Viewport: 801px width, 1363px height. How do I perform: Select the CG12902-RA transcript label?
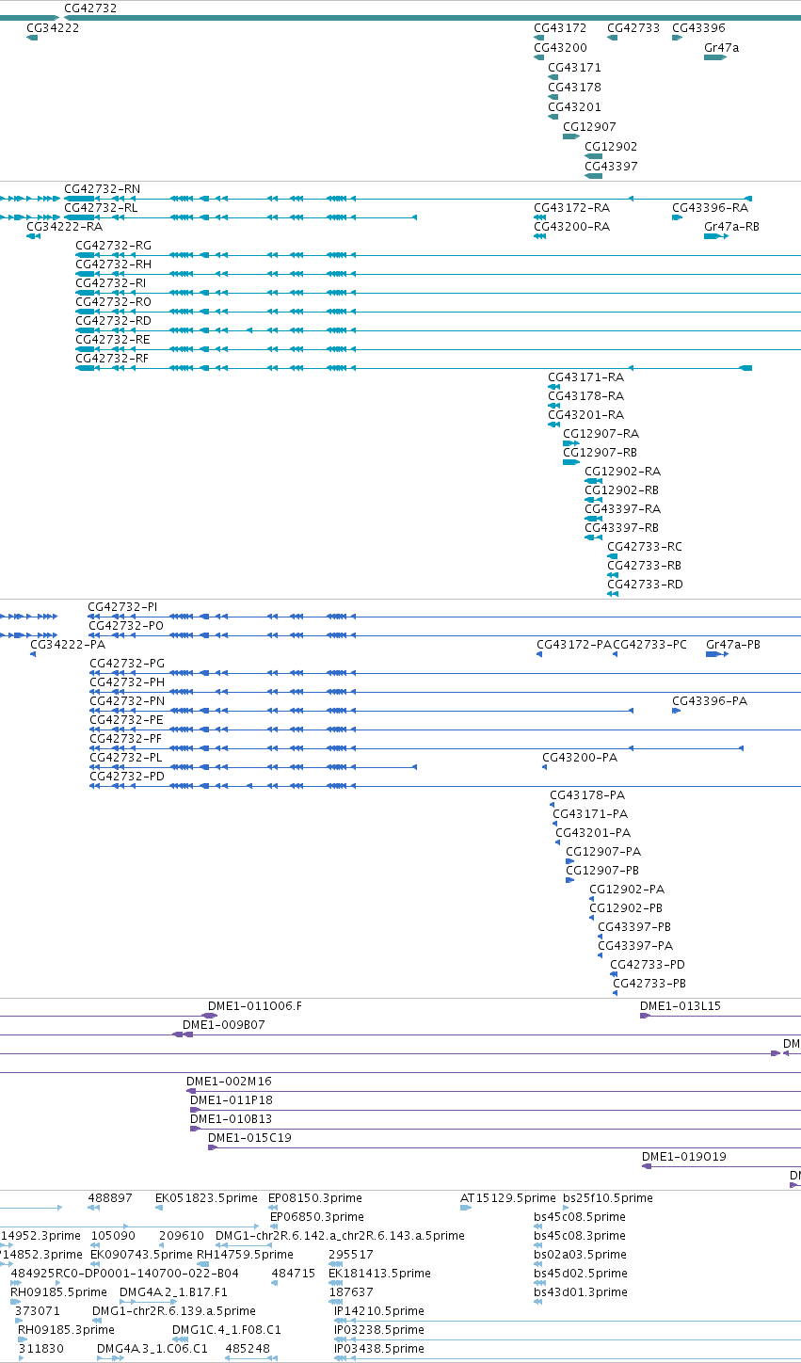tap(622, 472)
